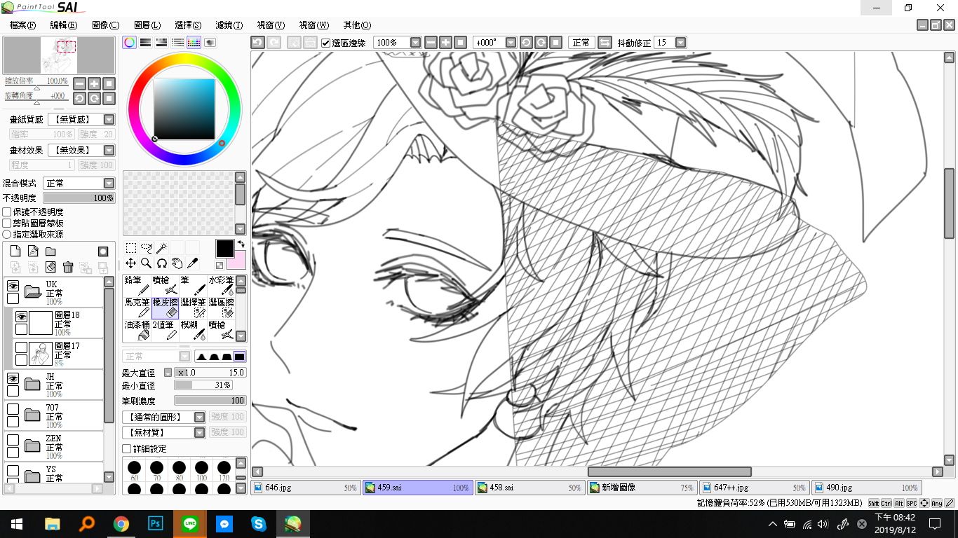The image size is (958, 538).
Task: Select the hand pan tool
Action: pyautogui.click(x=177, y=263)
